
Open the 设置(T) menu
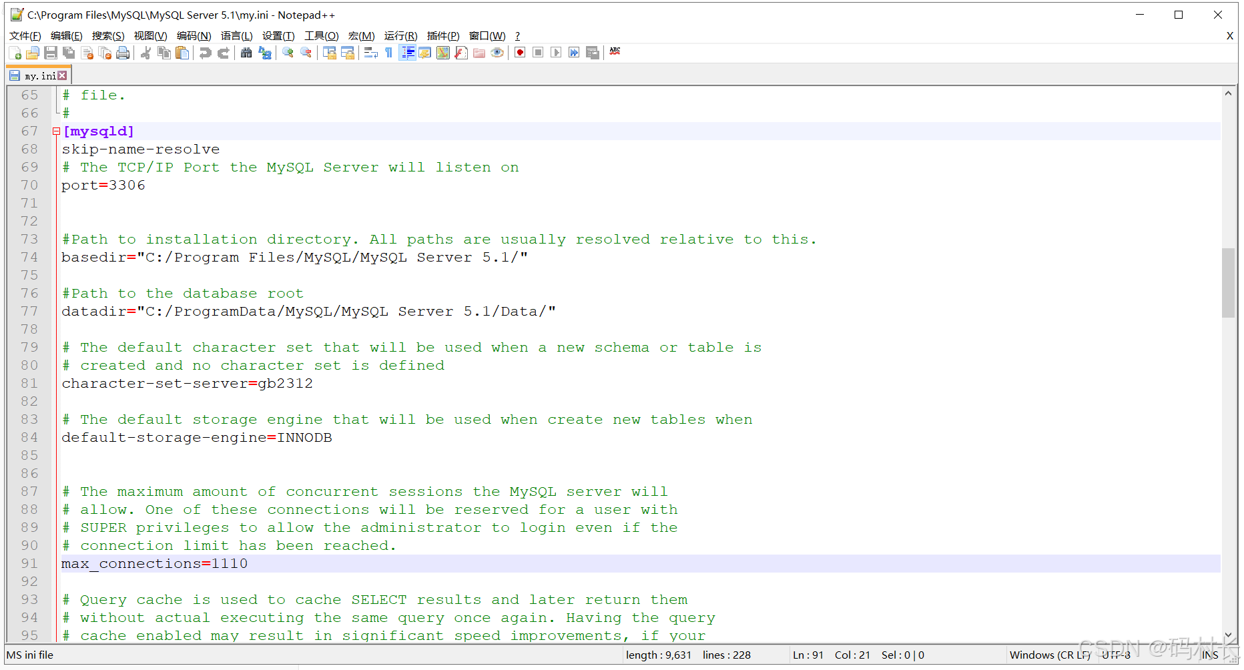(278, 36)
